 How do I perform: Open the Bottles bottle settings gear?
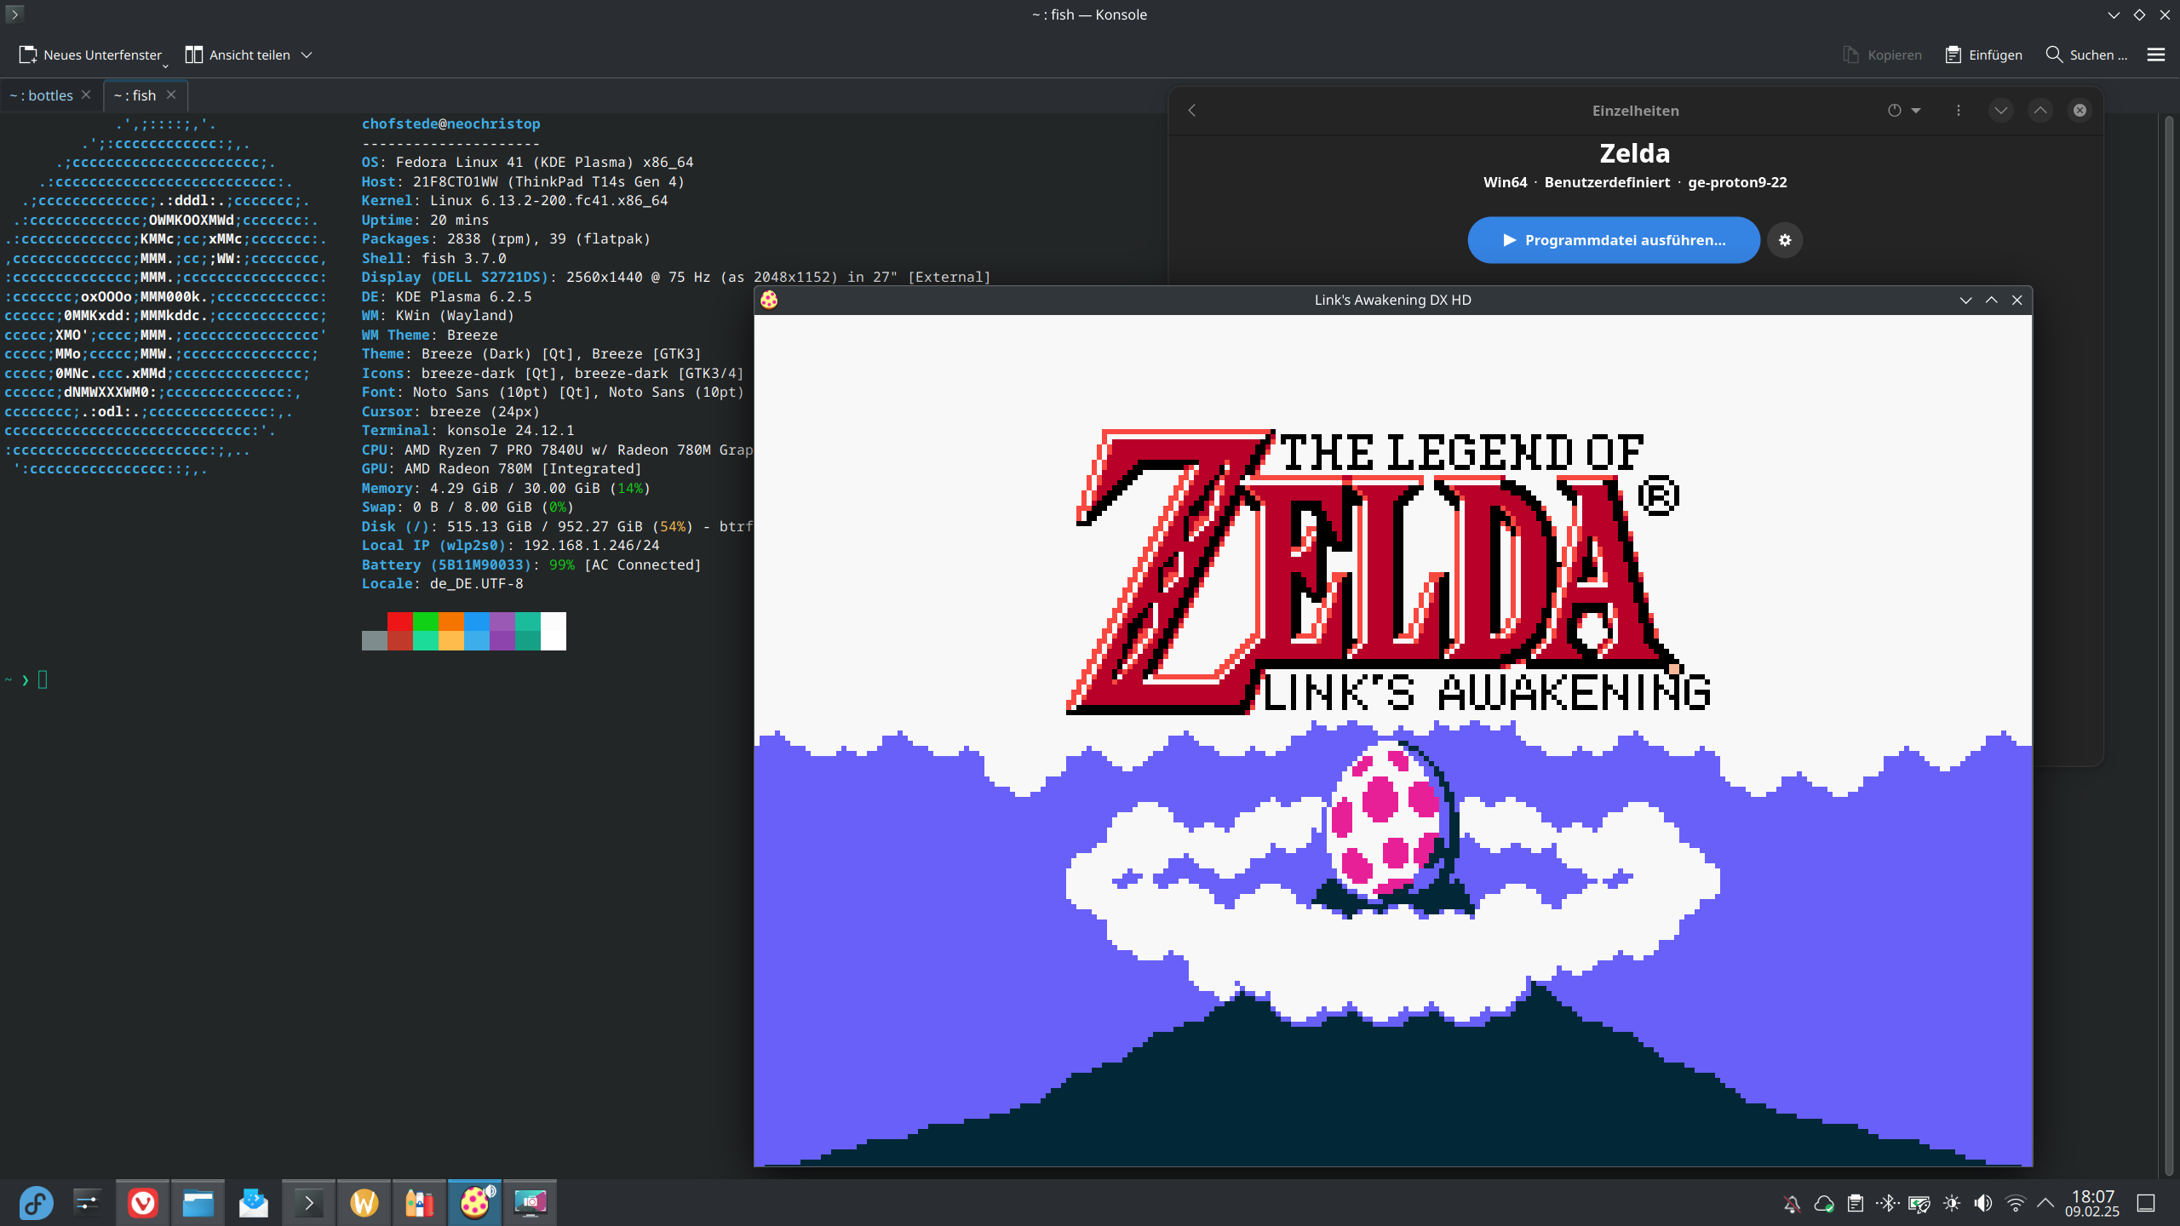coord(1785,240)
